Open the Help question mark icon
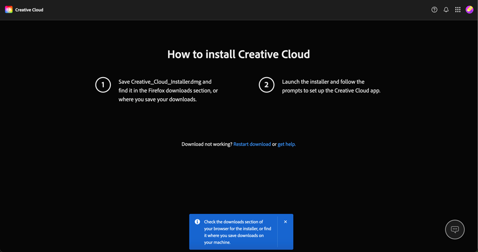The height and width of the screenshot is (252, 478). 435,10
